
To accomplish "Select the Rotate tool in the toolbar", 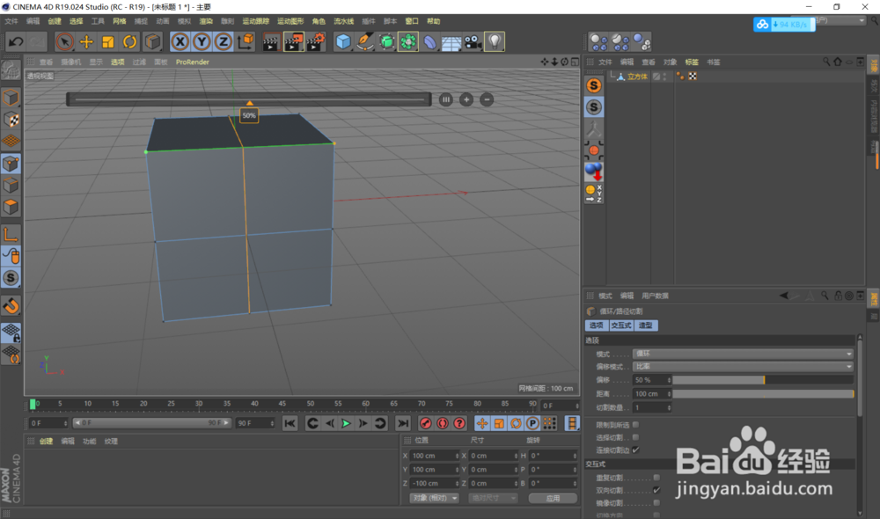I will (129, 41).
